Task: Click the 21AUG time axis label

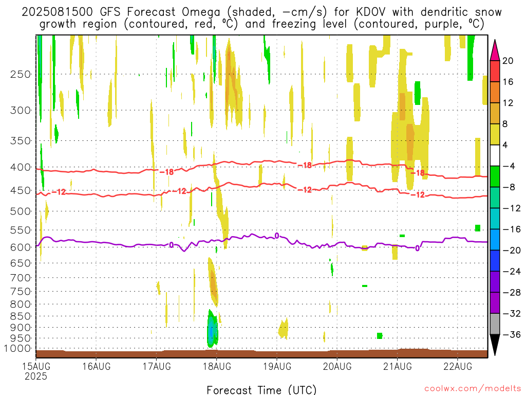Action: [398, 366]
